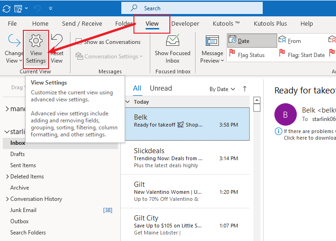This screenshot has height=241, width=336.
Task: Open the Junk Email folder
Action: pos(23,210)
